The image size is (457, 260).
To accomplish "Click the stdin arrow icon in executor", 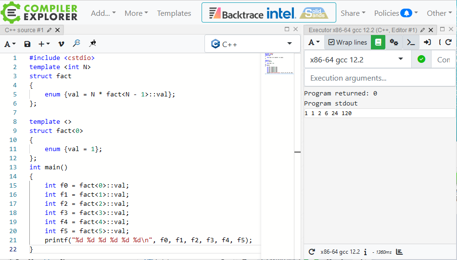I will pos(427,42).
